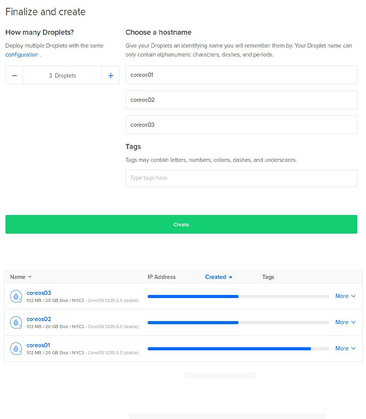Click the coreos01 droplet icon
This screenshot has height=419, width=366.
(16, 349)
